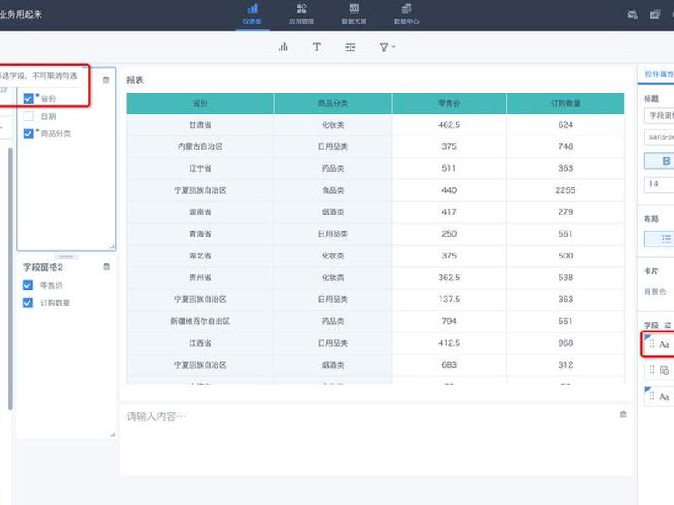Click the price cell 683
The image size is (674, 505).
click(x=449, y=364)
